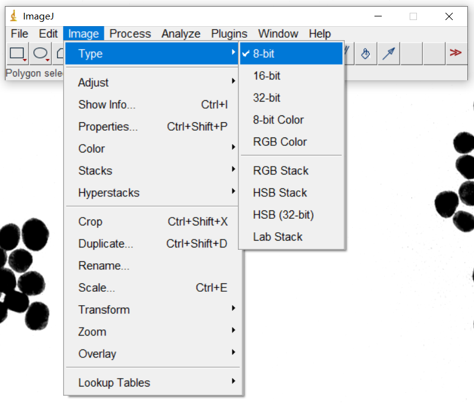The image size is (474, 403).
Task: Click the ImageJ microscope title bar icon
Action: [x=13, y=16]
